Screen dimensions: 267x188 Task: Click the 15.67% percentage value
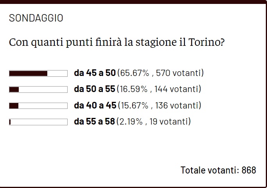click(133, 106)
